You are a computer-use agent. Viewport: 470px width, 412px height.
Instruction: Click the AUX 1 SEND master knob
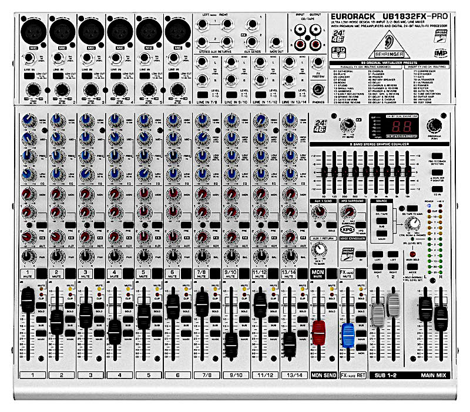pyautogui.click(x=319, y=212)
